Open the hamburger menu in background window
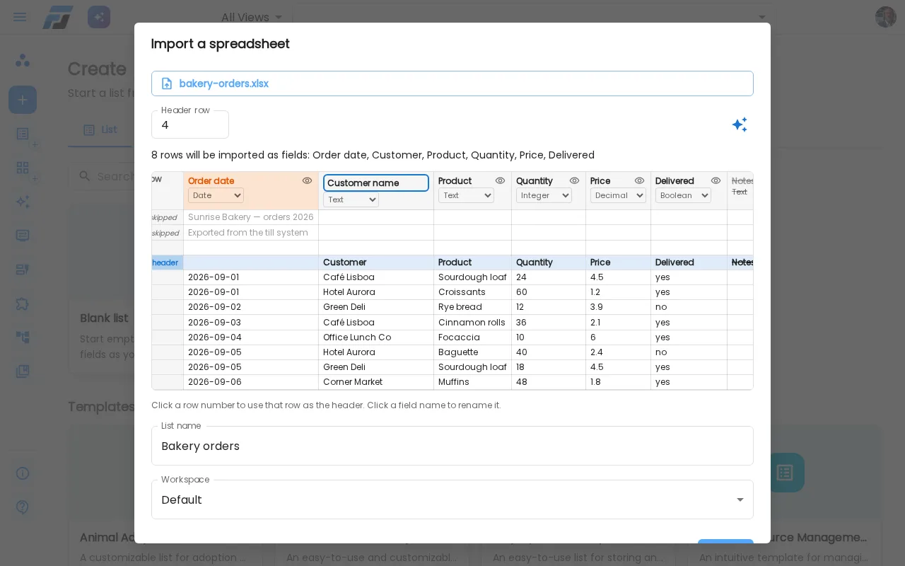The image size is (905, 566). pyautogui.click(x=20, y=17)
